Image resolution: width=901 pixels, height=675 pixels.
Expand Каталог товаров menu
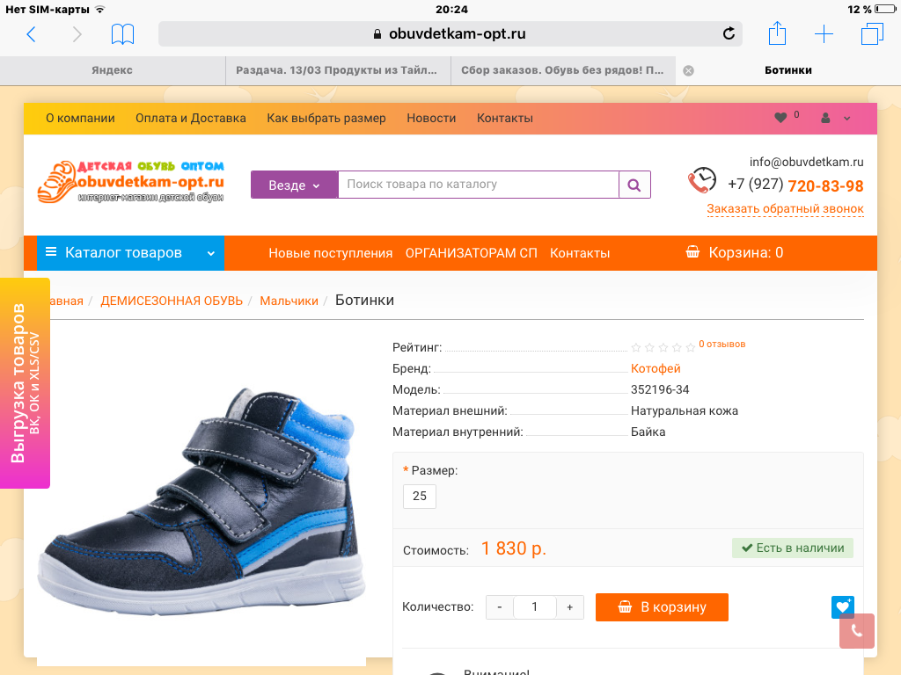click(130, 252)
